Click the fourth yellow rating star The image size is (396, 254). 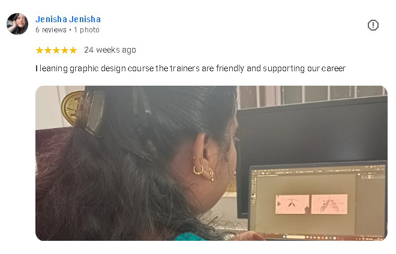click(65, 50)
